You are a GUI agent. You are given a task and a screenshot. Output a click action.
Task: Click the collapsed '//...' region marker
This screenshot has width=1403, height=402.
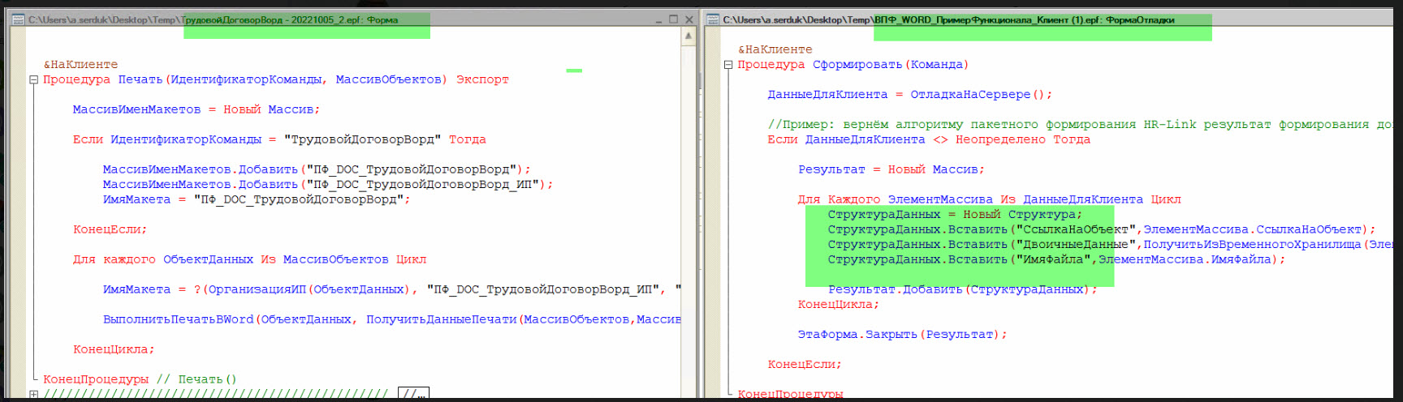pyautogui.click(x=413, y=394)
